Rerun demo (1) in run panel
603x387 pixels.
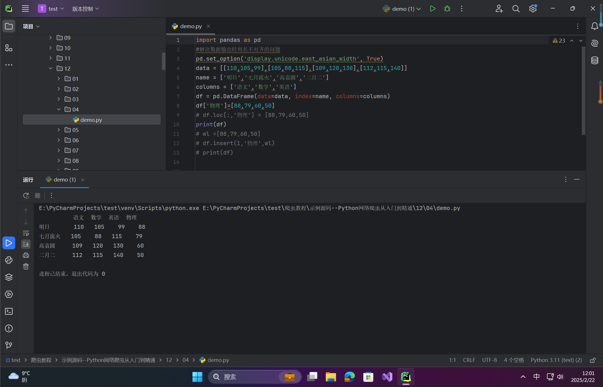pyautogui.click(x=26, y=195)
